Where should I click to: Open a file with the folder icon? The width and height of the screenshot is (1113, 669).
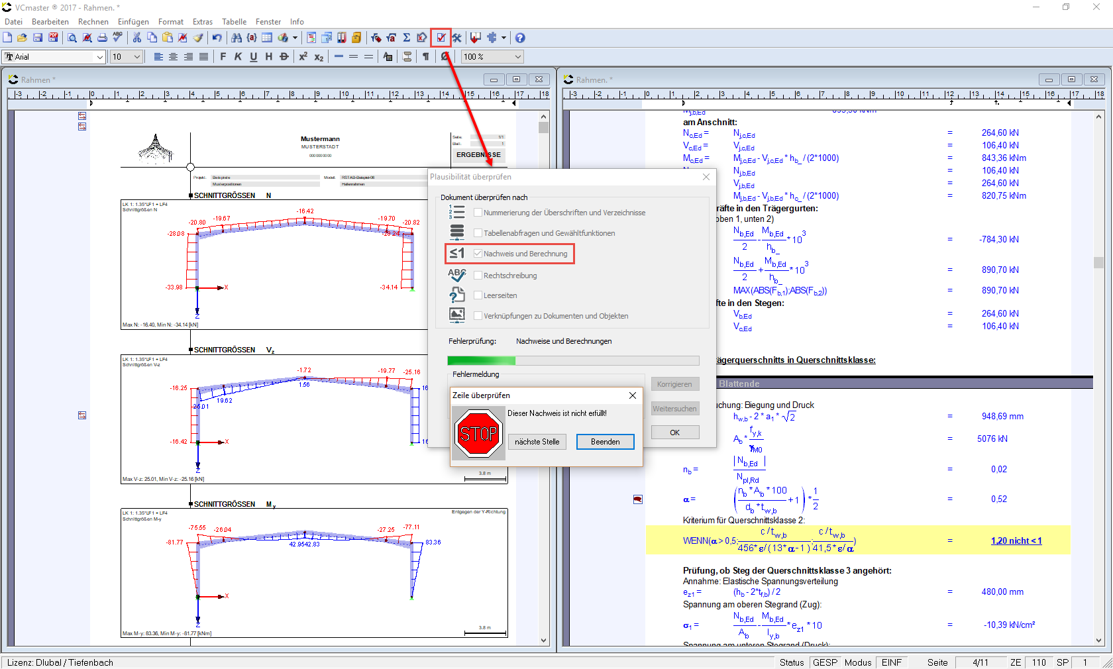point(22,38)
